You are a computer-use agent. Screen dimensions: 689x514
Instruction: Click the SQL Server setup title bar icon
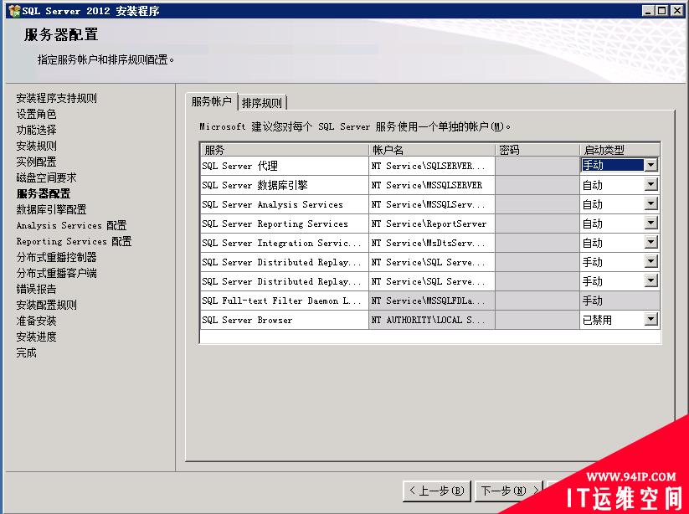[x=13, y=11]
